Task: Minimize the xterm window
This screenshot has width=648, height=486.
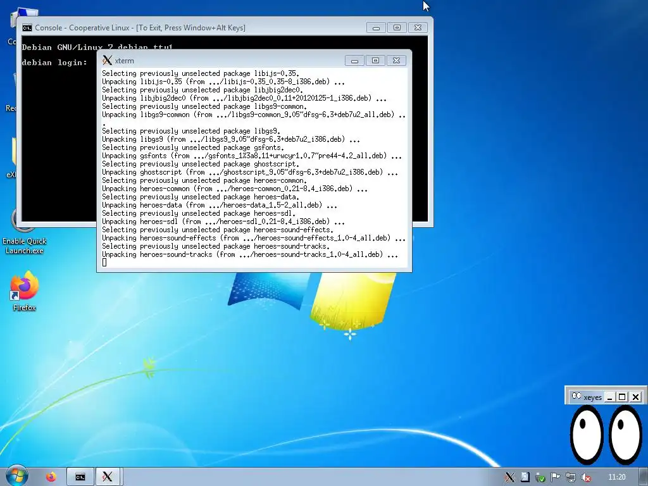Action: (354, 61)
